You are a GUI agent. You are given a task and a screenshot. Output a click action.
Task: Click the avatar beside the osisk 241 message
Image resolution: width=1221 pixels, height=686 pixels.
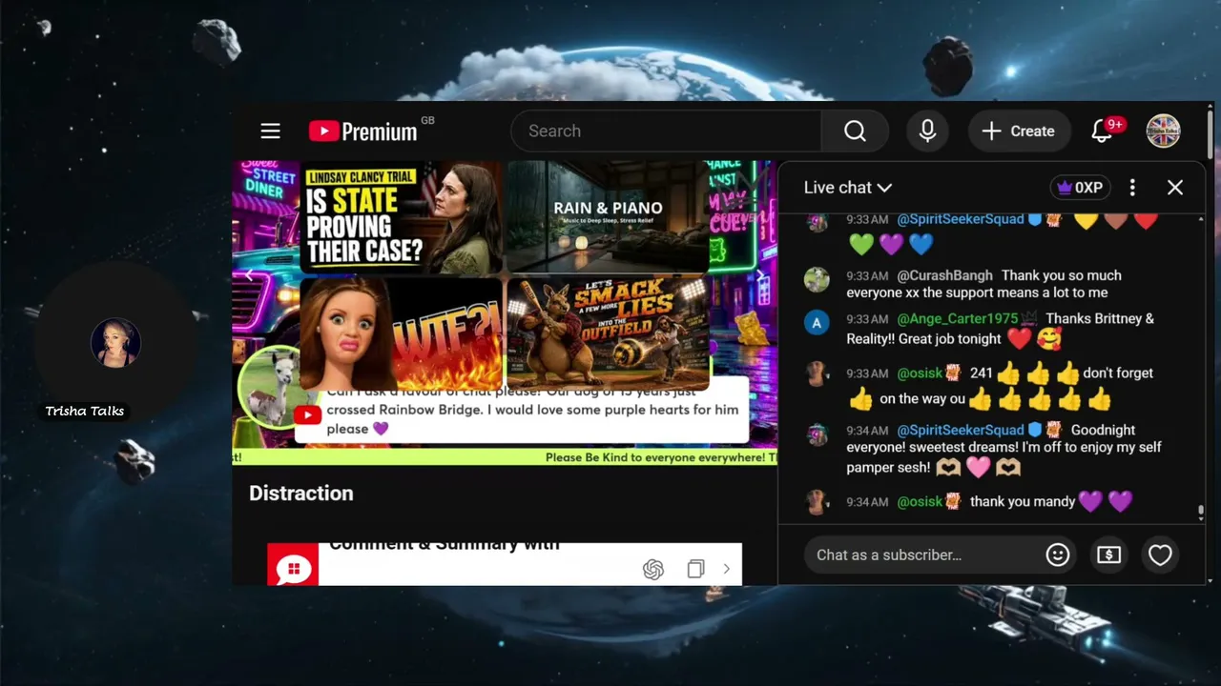(x=817, y=373)
